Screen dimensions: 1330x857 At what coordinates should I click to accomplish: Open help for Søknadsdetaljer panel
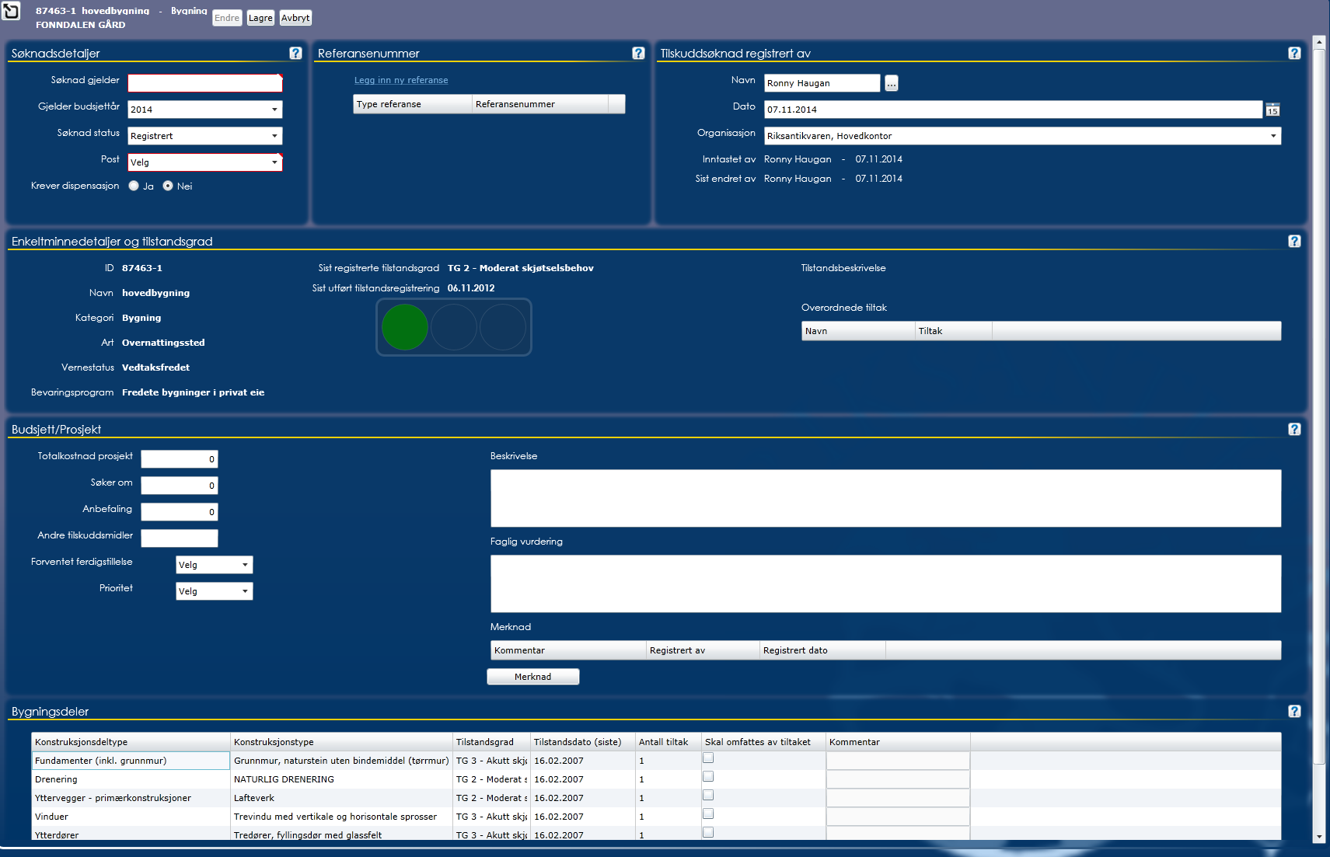tap(295, 53)
